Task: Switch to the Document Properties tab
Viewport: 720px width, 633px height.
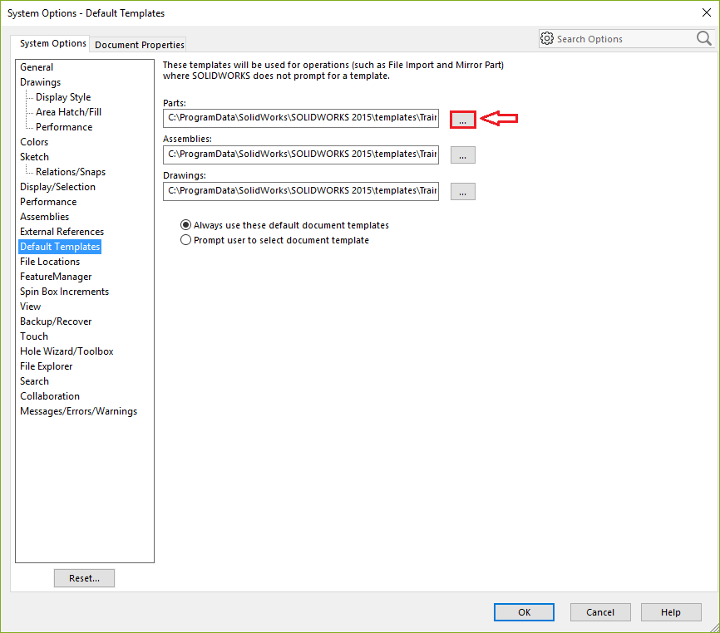Action: tap(139, 45)
